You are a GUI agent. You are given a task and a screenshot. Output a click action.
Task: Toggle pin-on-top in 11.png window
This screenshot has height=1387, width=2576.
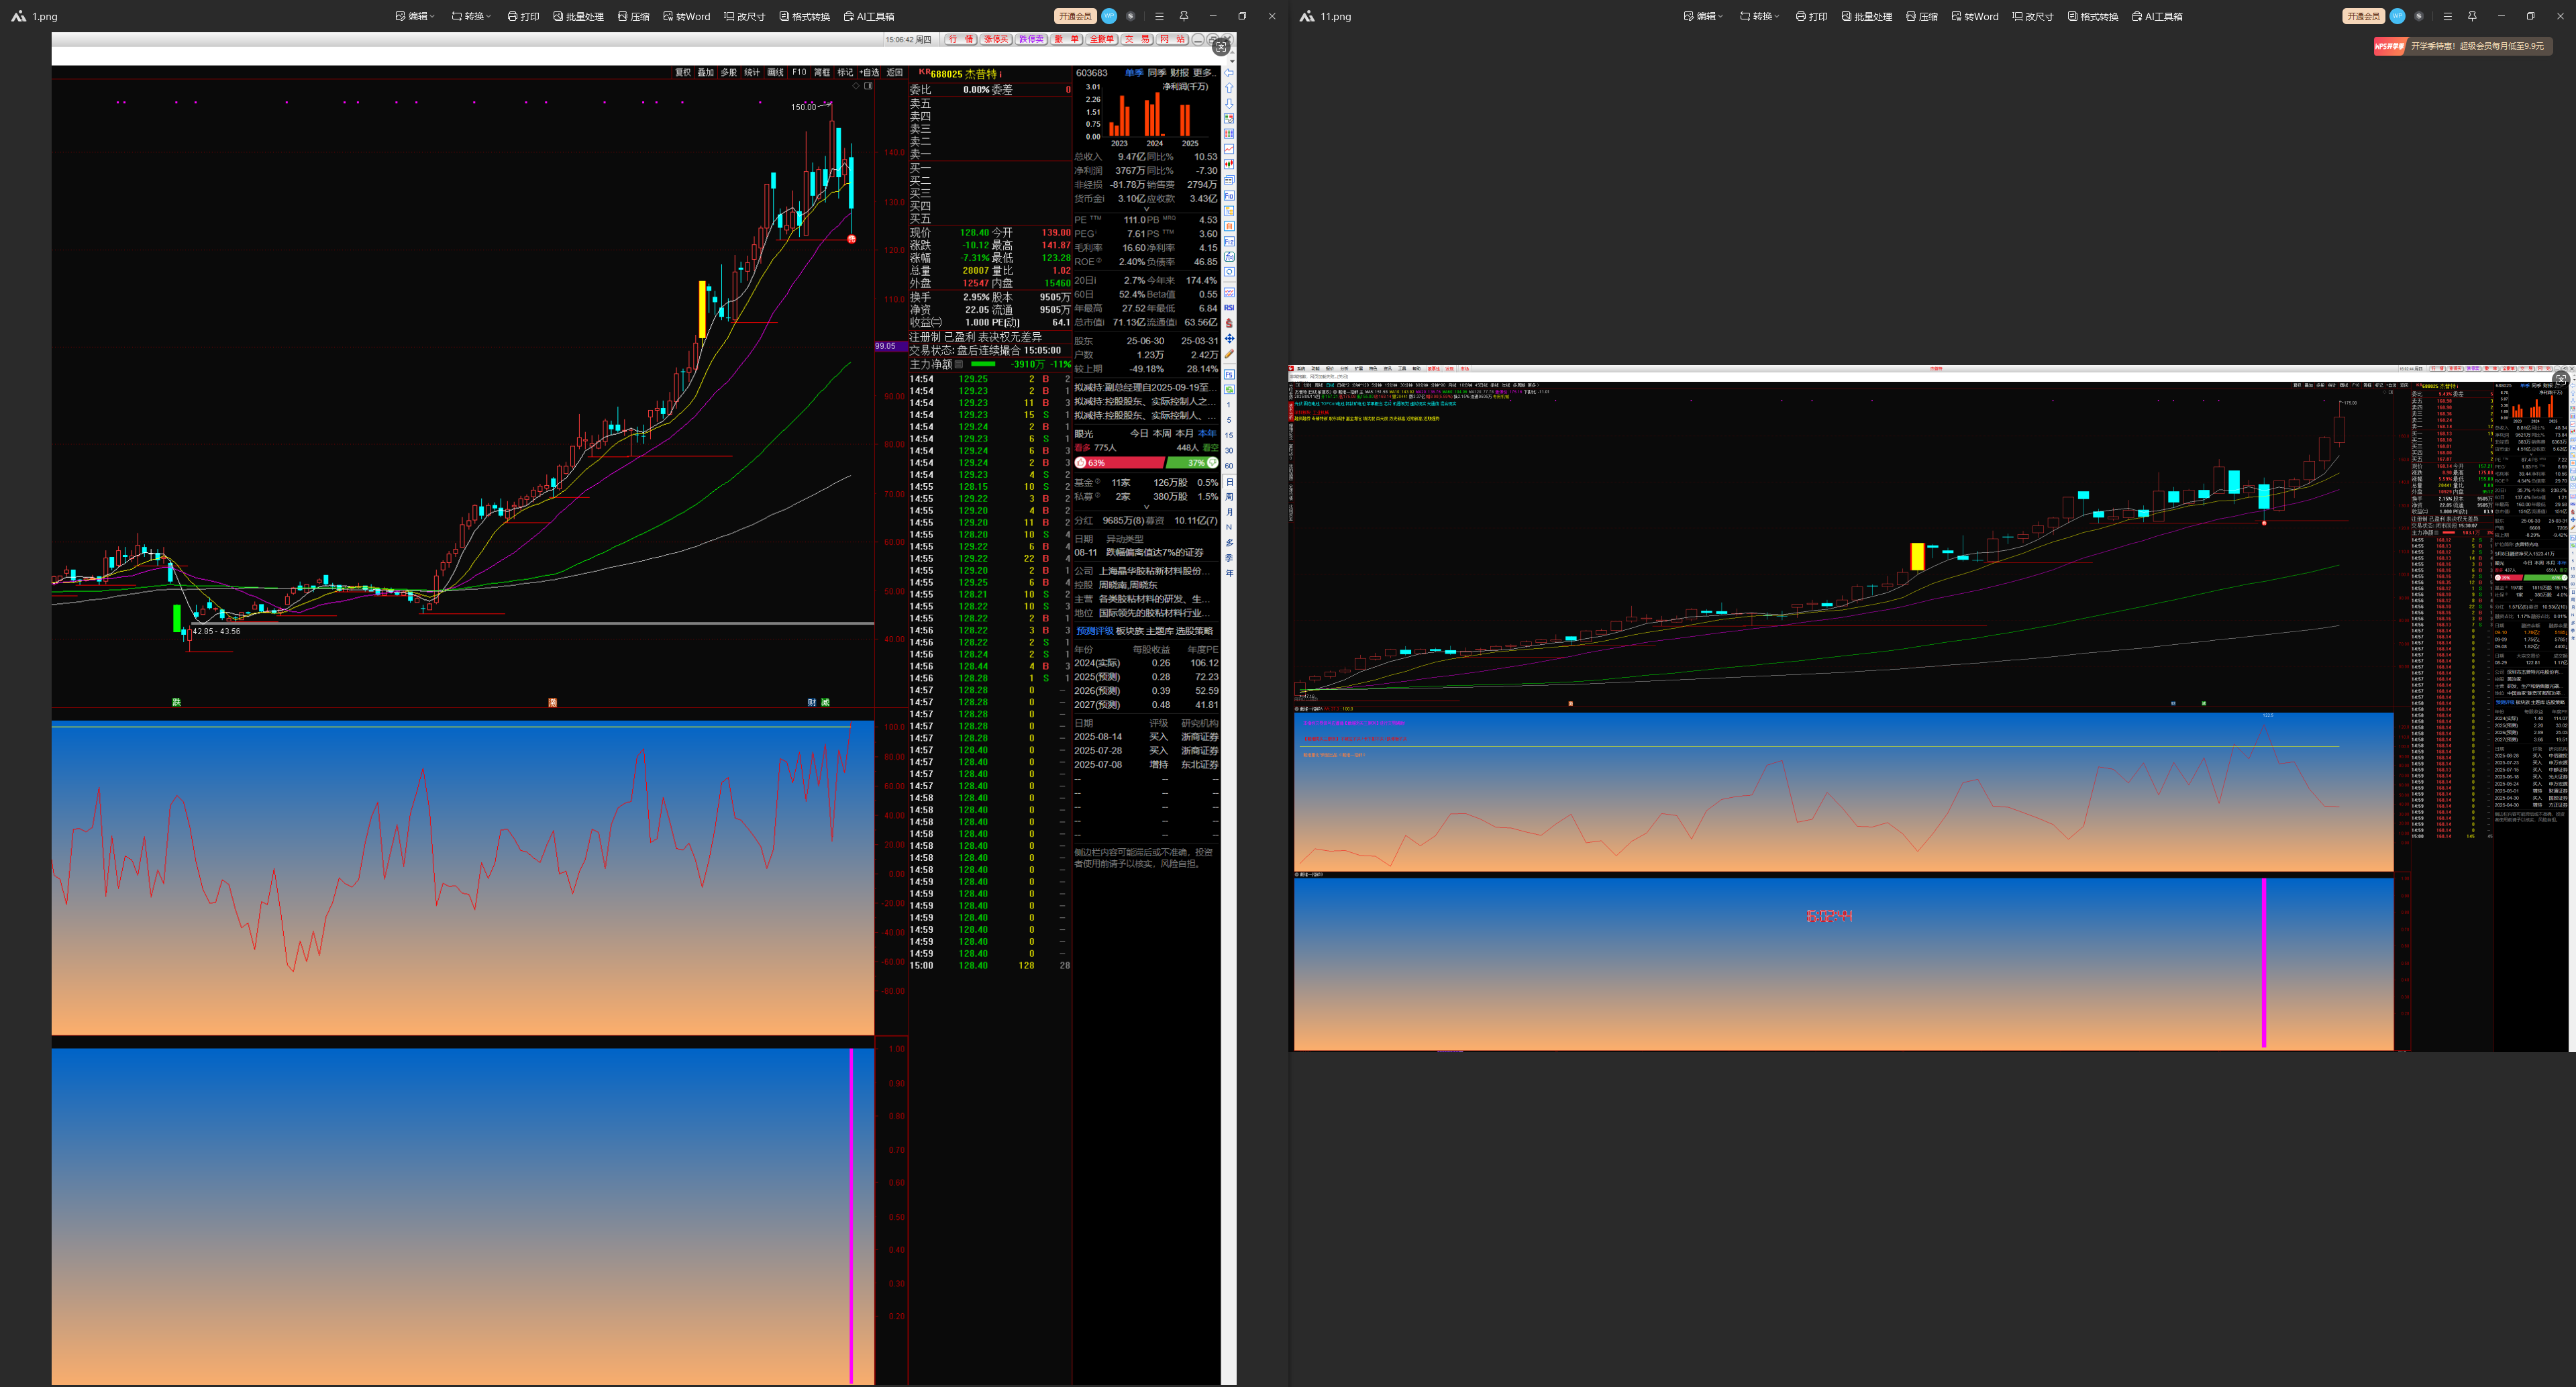click(x=2472, y=16)
